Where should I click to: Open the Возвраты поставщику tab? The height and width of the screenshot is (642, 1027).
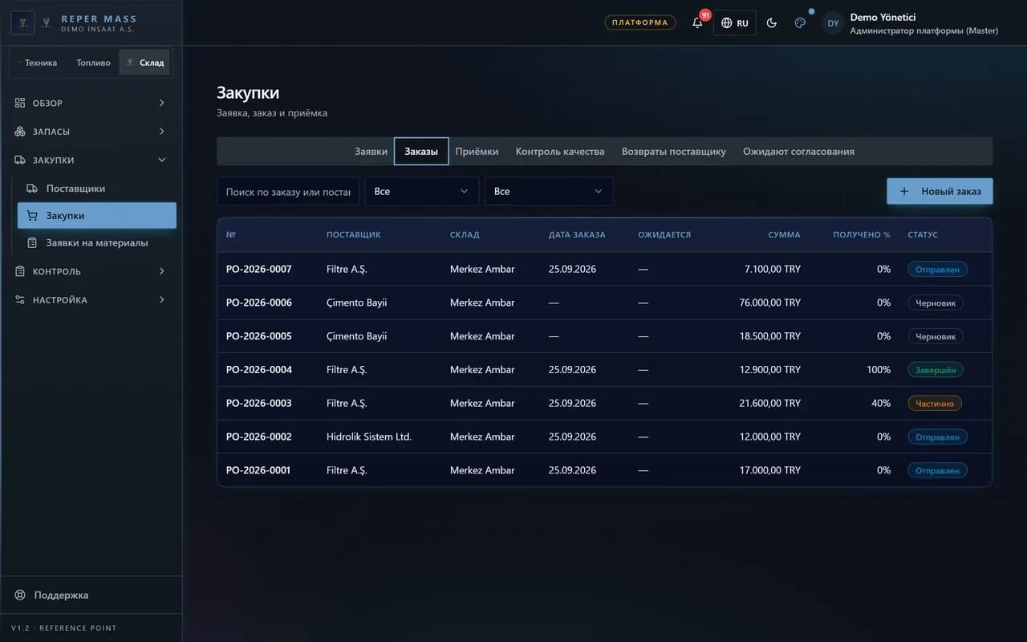674,152
